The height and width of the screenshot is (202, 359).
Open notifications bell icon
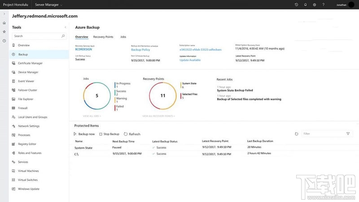click(306, 4)
